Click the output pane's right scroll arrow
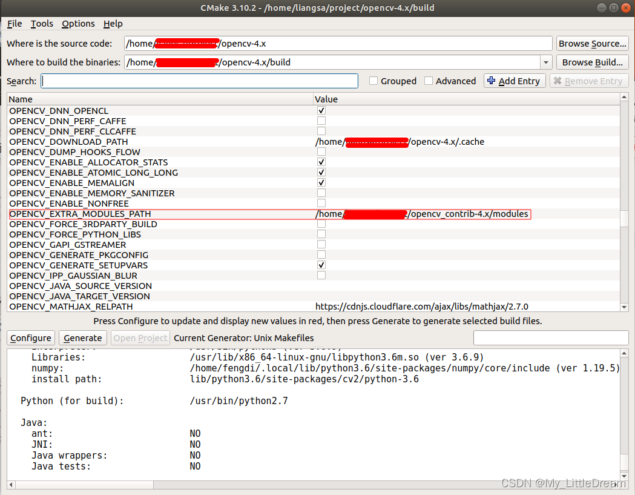 click(x=616, y=484)
